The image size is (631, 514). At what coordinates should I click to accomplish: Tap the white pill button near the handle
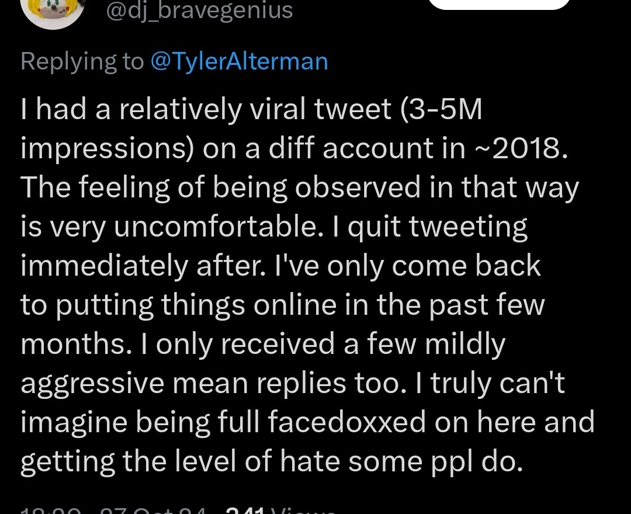pos(500,4)
